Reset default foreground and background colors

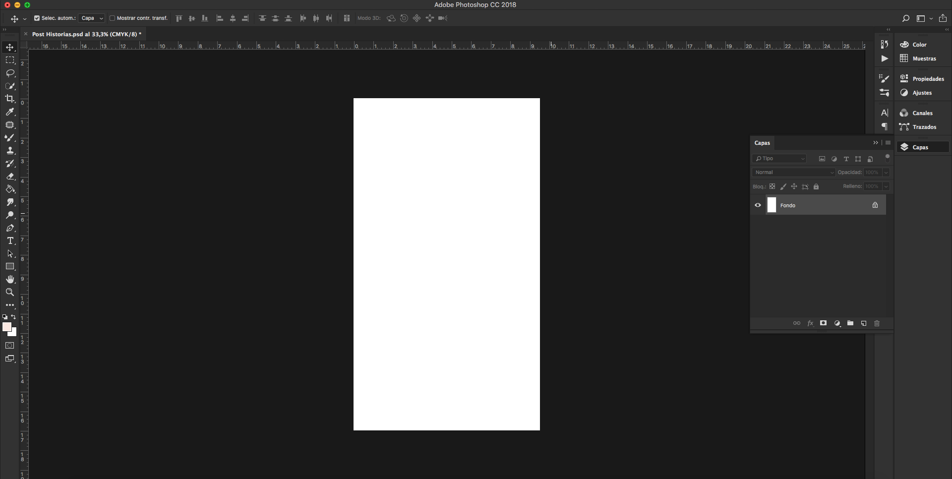pos(5,317)
